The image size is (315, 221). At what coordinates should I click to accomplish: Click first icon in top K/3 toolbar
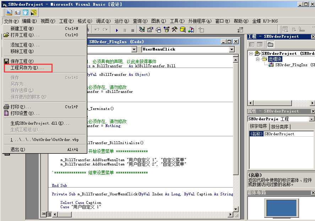coord(9,12)
